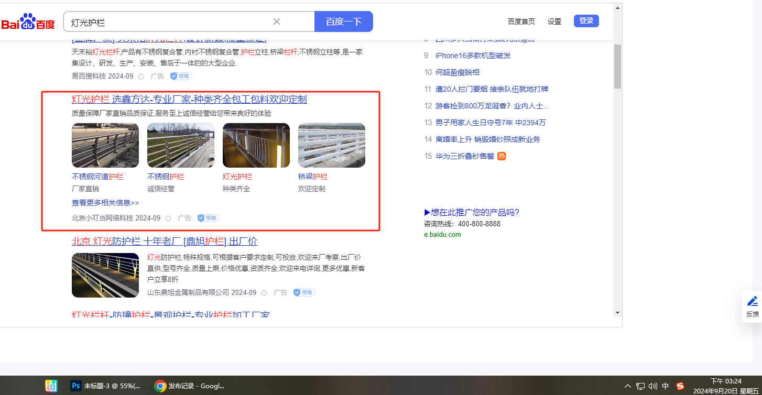
Task: Open the colorful image app icon on the taskbar
Action: pos(51,386)
